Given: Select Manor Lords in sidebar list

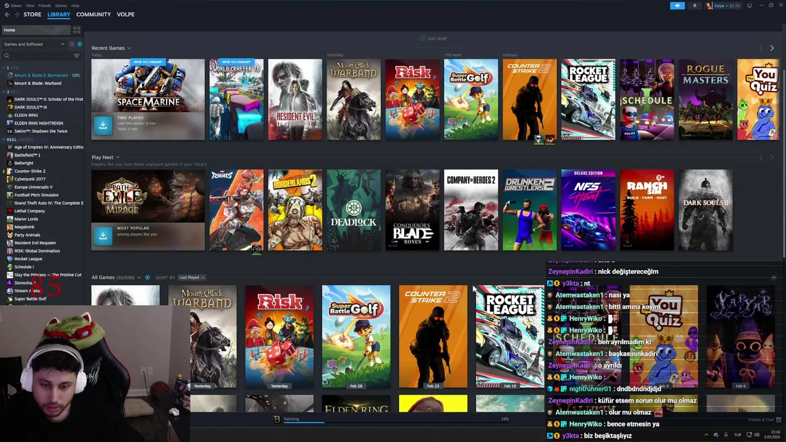Looking at the screenshot, I should coord(26,219).
